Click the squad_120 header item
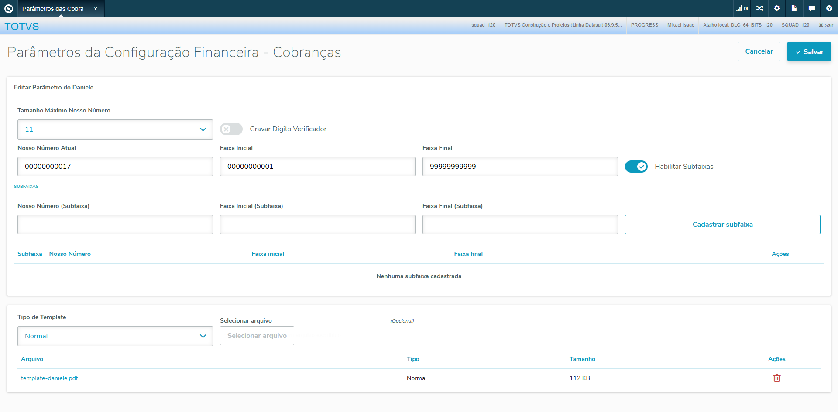 [x=483, y=25]
